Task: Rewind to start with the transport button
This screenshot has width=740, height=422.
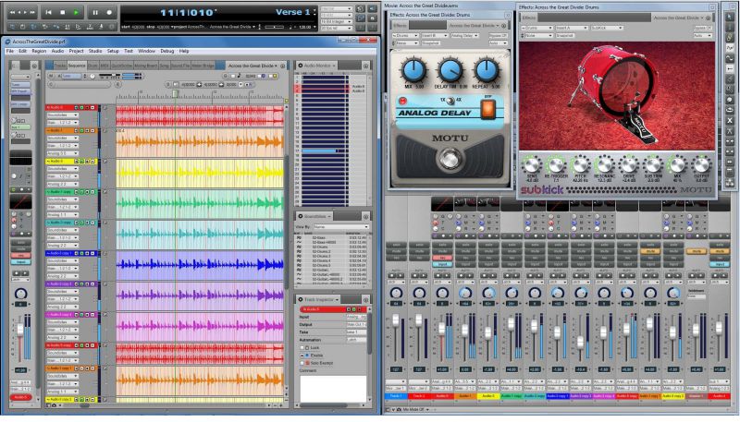Action: pyautogui.click(x=48, y=12)
